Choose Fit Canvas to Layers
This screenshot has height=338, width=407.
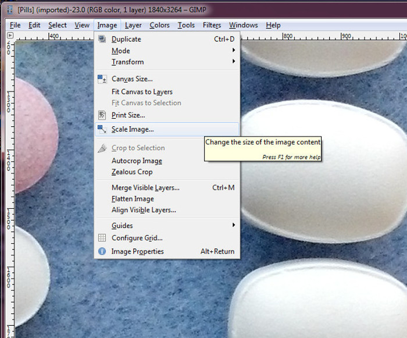coord(142,92)
